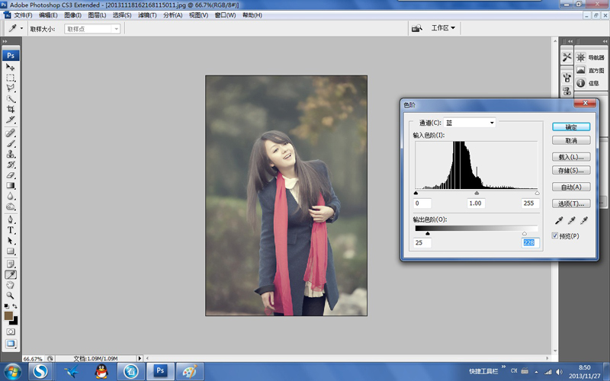Click the zoom percentage field 66.67%
Viewport: 610px width, 381px height.
[x=34, y=358]
